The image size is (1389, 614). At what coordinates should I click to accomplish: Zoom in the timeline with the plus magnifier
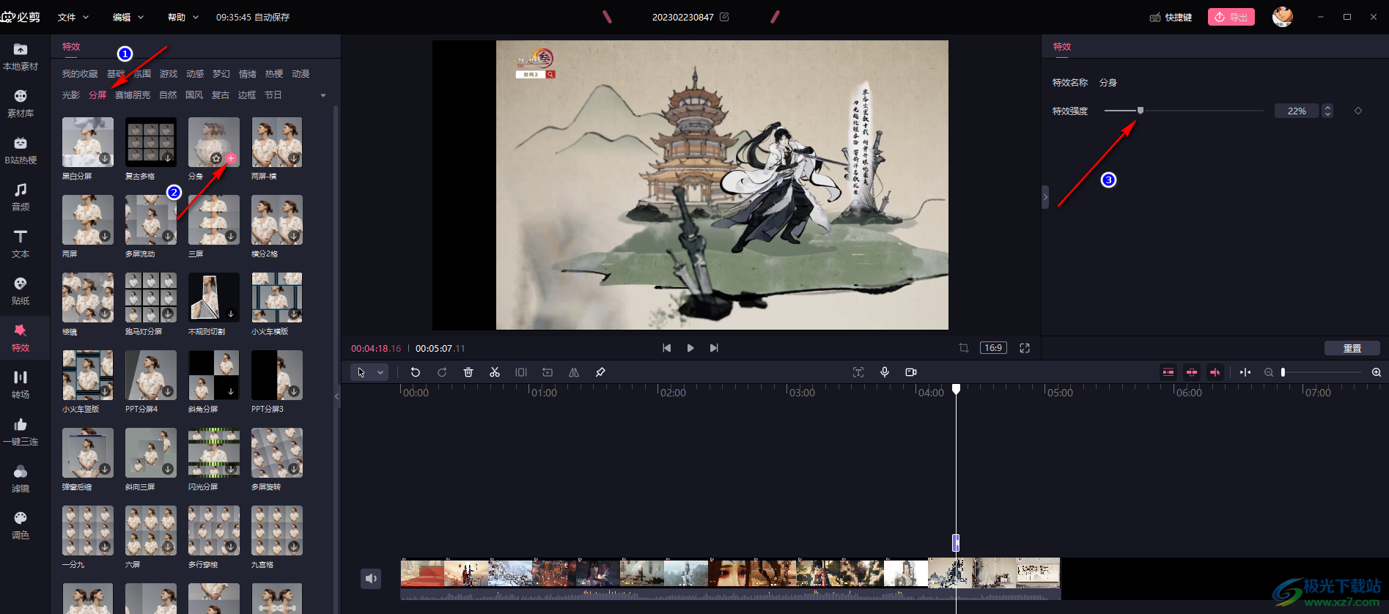(x=1377, y=372)
